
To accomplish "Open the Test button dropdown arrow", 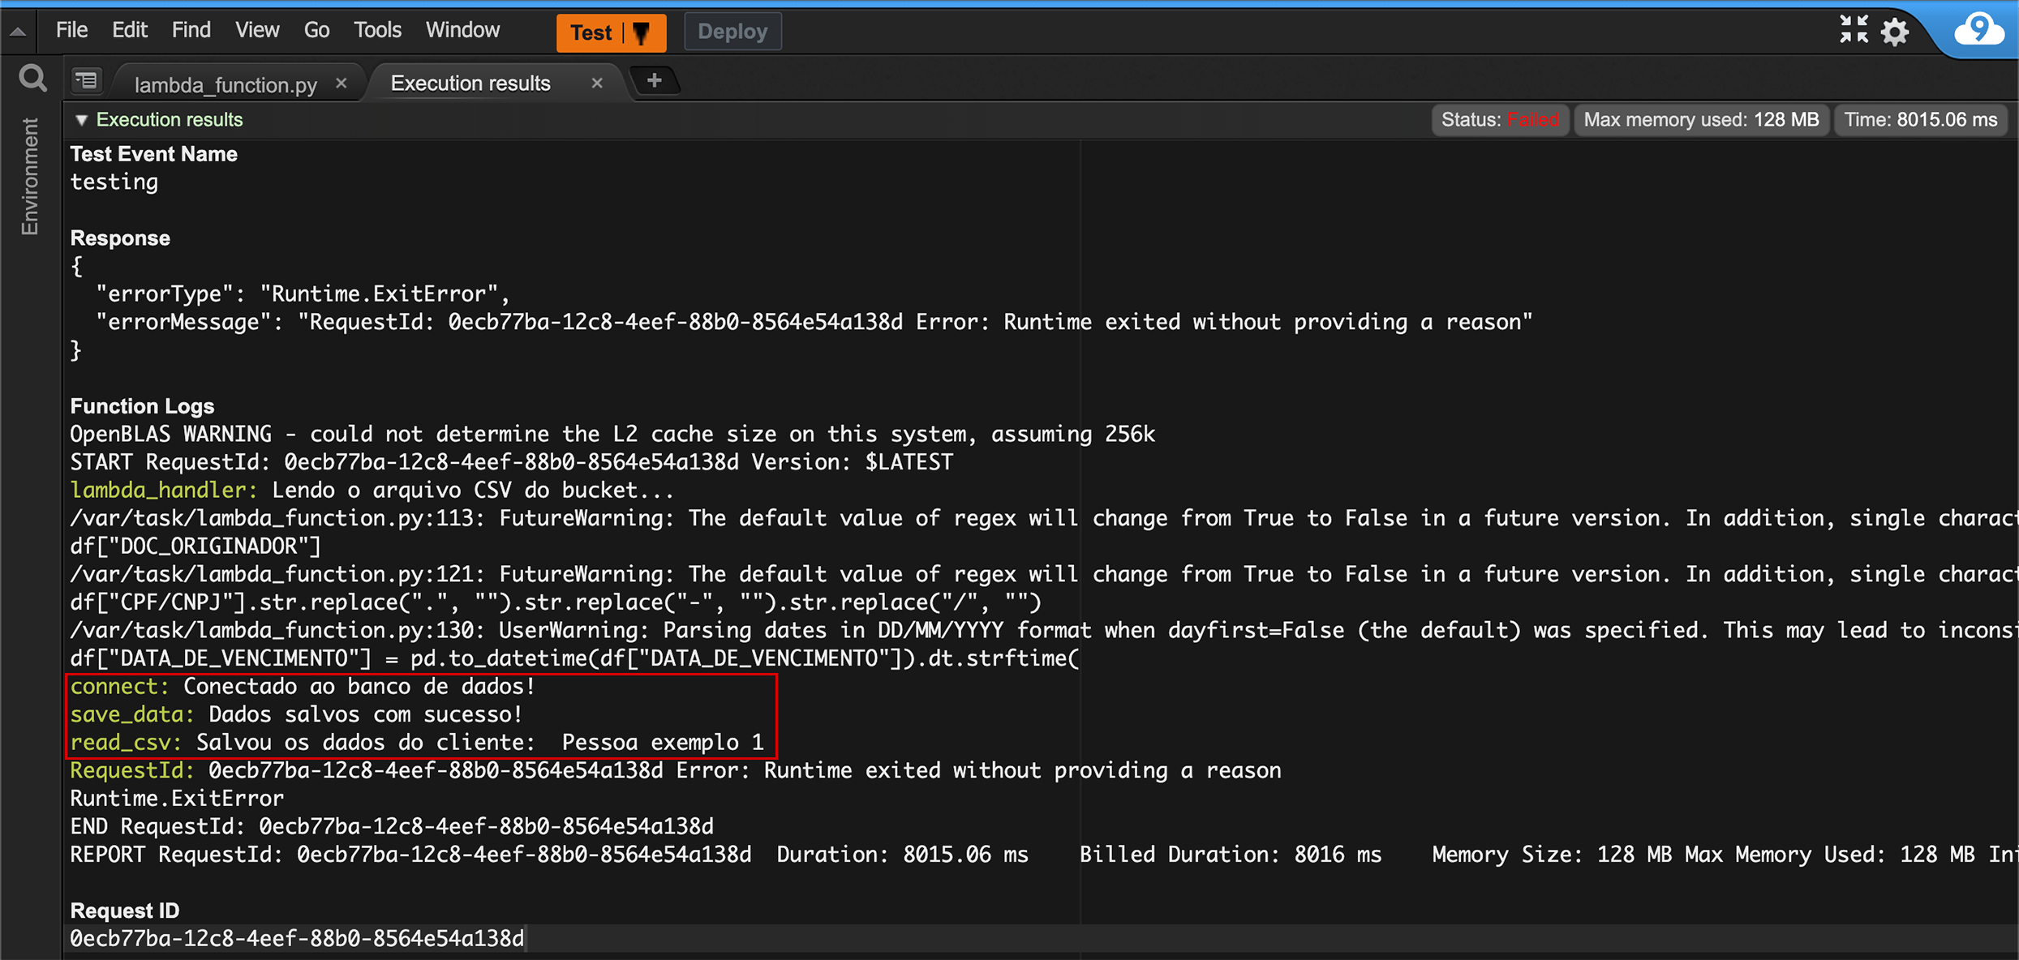I will coord(642,32).
